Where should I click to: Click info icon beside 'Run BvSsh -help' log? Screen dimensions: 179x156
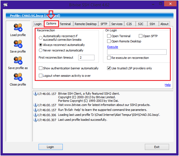pyautogui.click(x=36, y=110)
